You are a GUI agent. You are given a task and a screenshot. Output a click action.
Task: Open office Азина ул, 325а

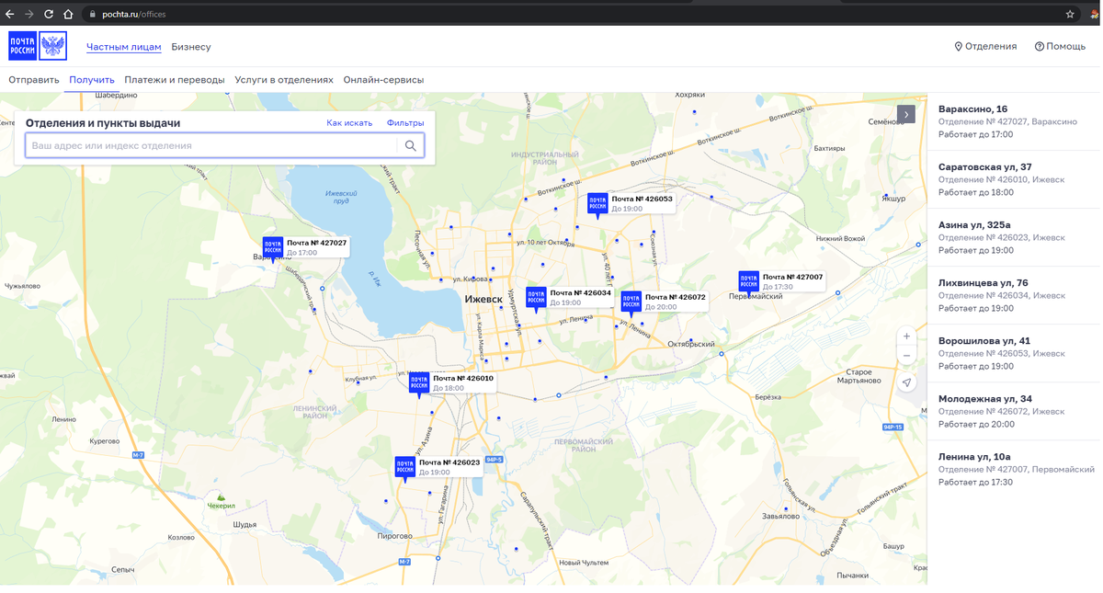click(1015, 237)
